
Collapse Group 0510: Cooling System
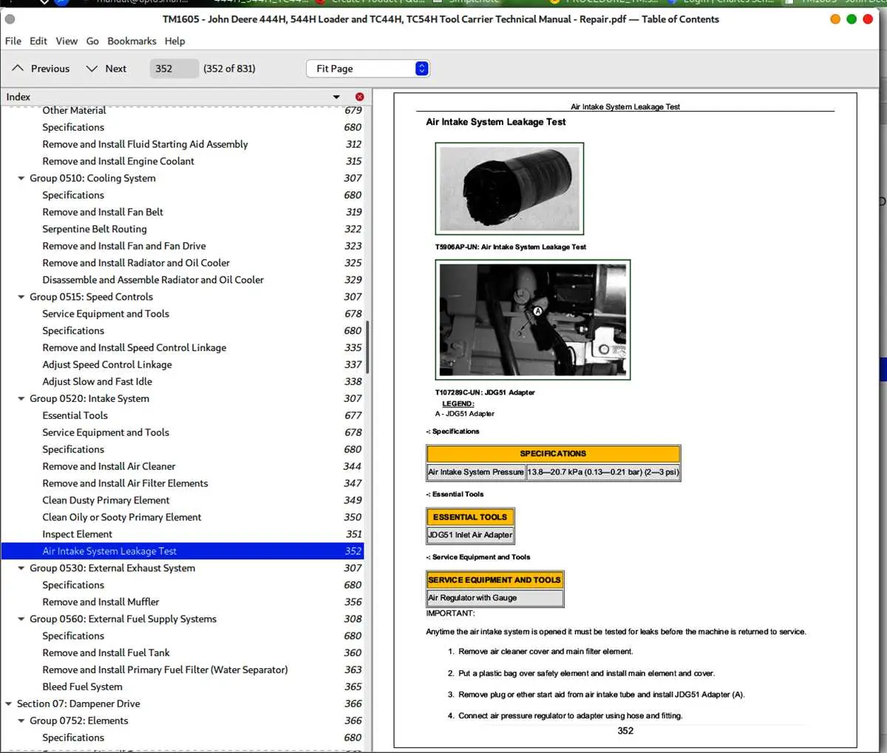tap(21, 178)
